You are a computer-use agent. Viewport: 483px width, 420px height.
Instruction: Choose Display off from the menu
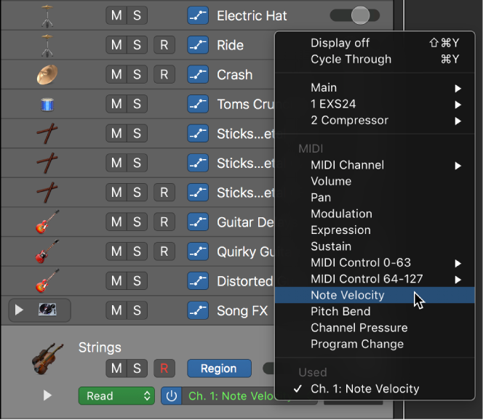pyautogui.click(x=375, y=43)
